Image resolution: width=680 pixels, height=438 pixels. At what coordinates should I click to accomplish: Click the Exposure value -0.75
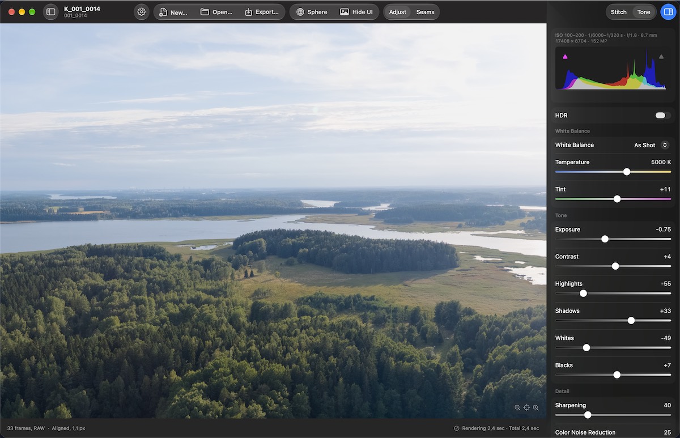[x=663, y=229]
